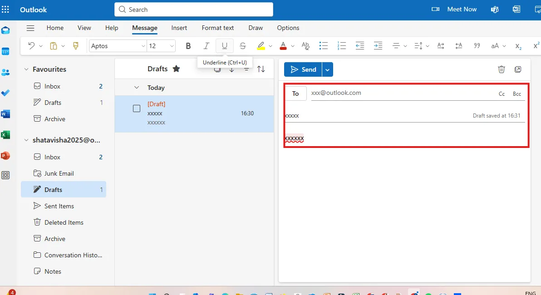Open the People app in sidebar

tap(5, 72)
